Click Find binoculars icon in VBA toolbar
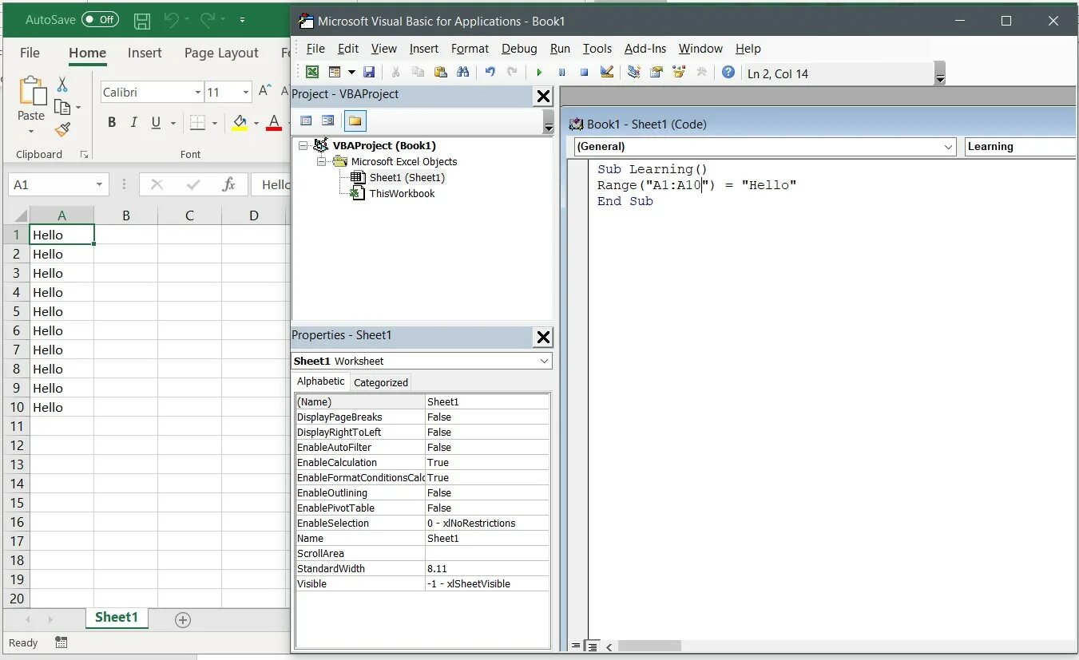Image resolution: width=1079 pixels, height=660 pixels. click(462, 73)
